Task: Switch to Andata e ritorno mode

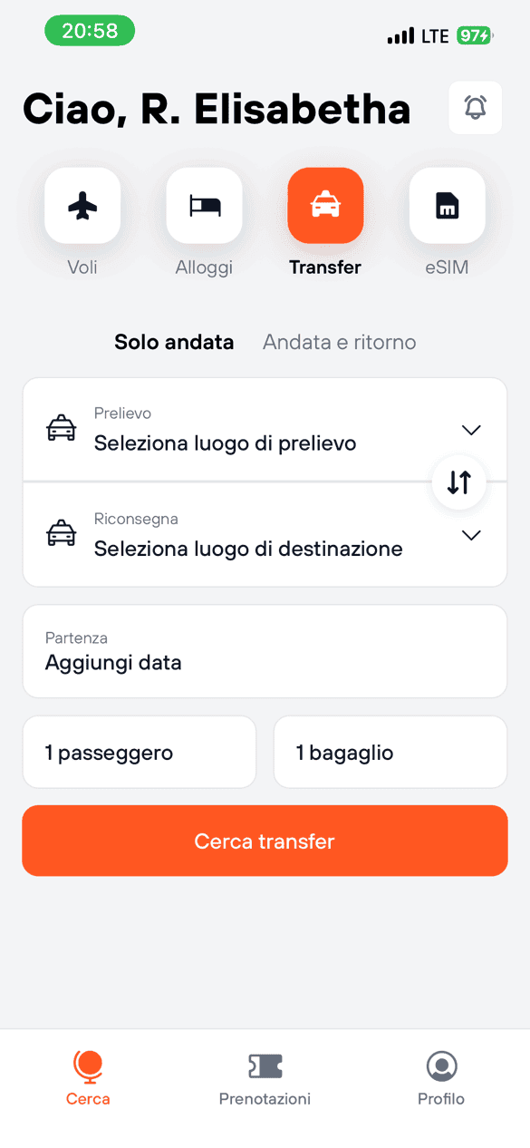Action: tap(339, 342)
